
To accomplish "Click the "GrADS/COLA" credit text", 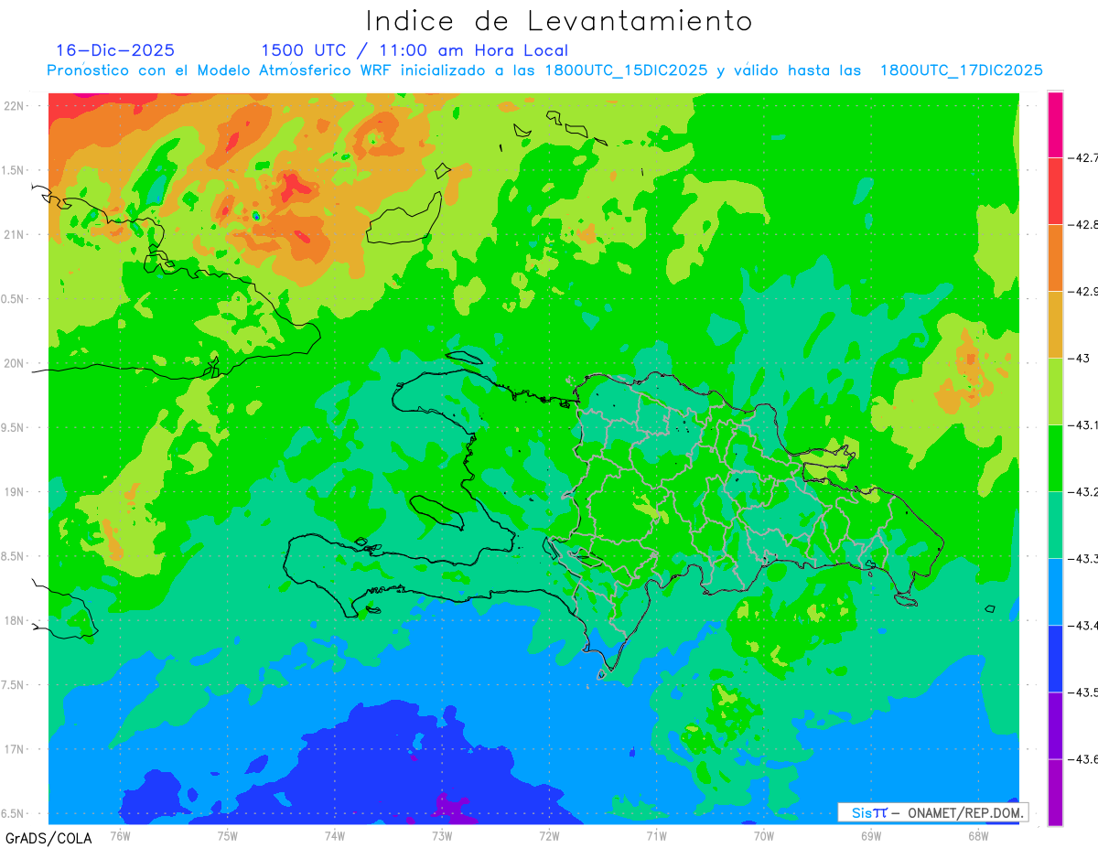I will pyautogui.click(x=47, y=838).
